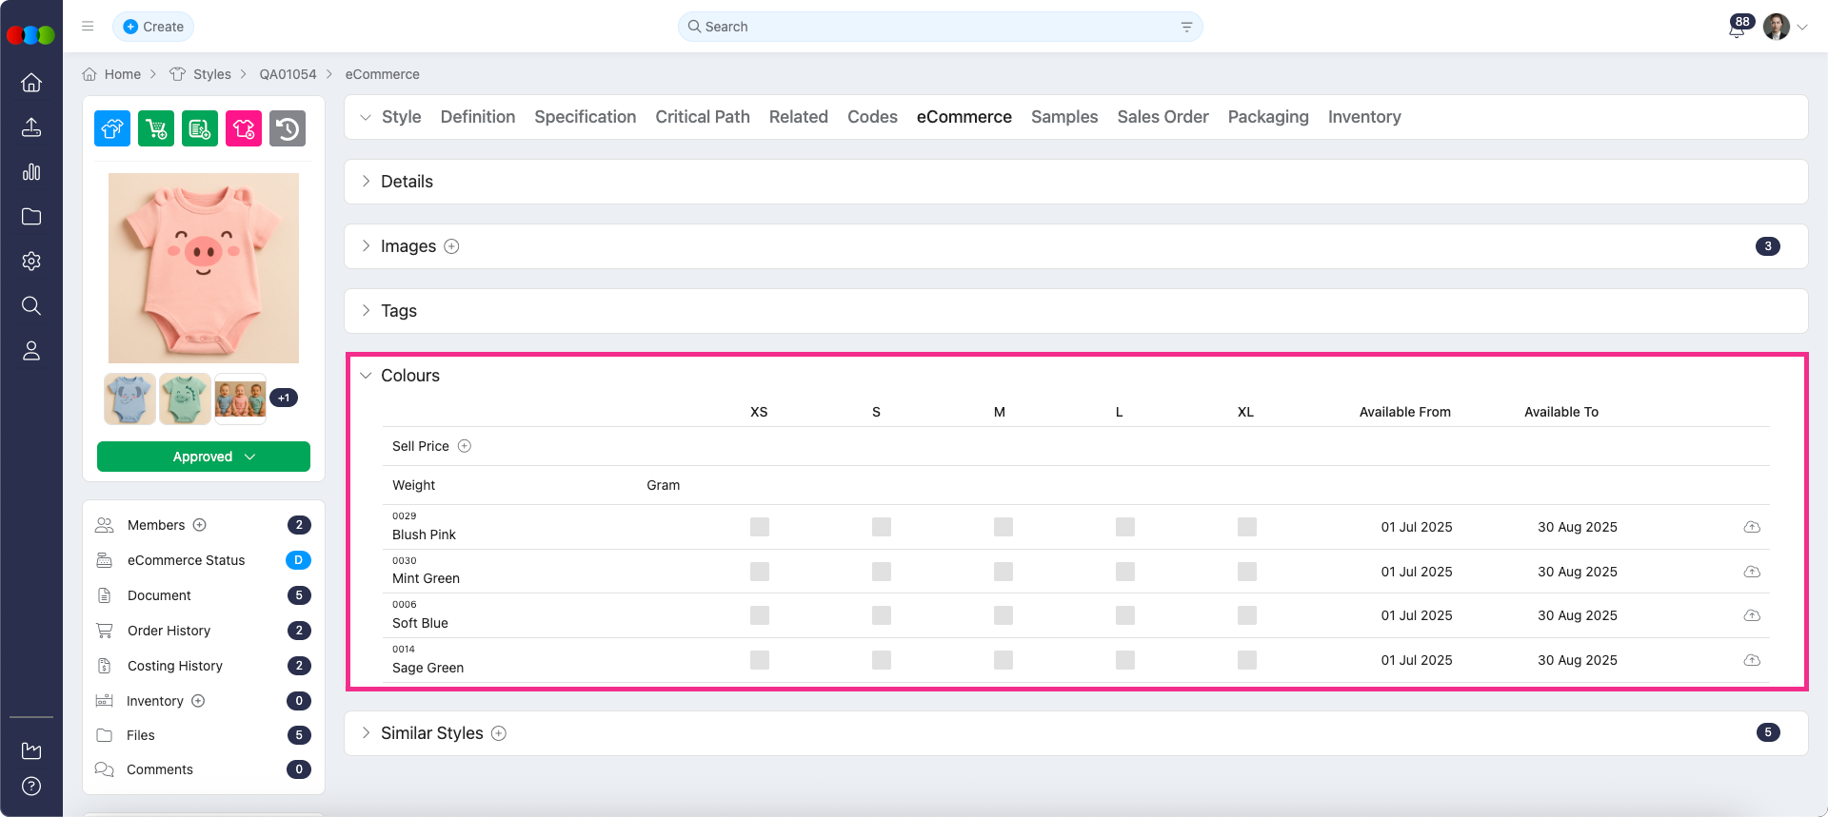Screen dimensions: 1828x817
Task: Switch to the Specification tab
Action: (x=585, y=117)
